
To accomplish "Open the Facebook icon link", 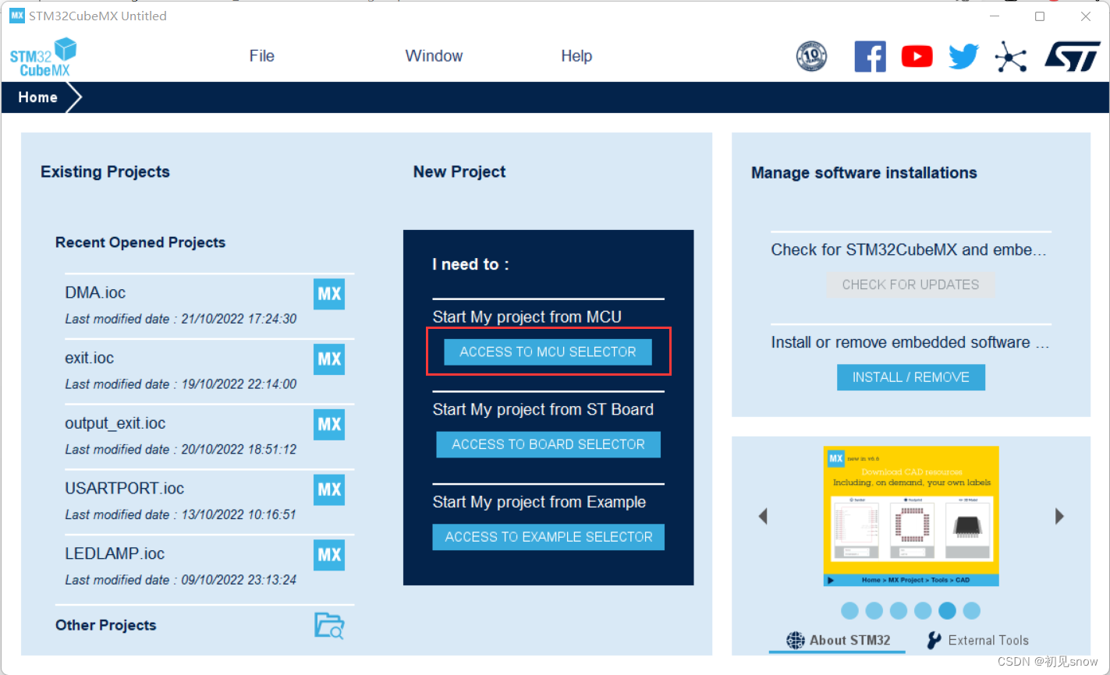I will coord(870,56).
